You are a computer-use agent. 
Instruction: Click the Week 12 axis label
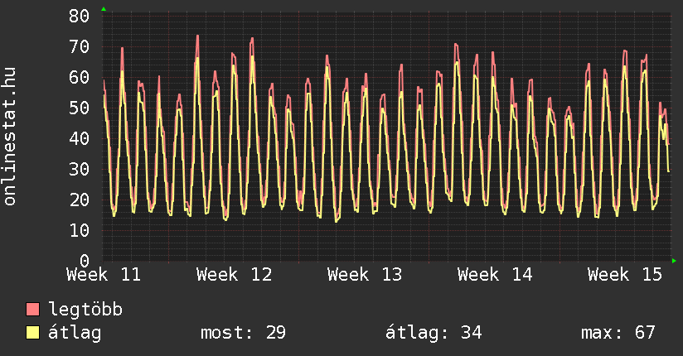234,275
